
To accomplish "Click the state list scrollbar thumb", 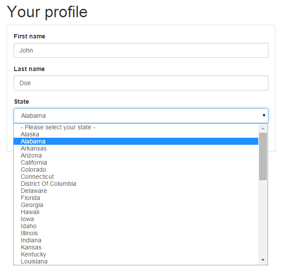I will (x=263, y=156).
